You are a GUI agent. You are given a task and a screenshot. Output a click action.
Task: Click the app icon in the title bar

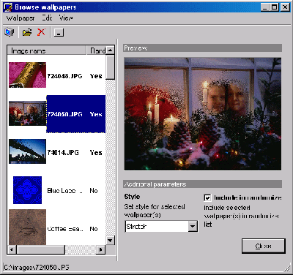point(8,7)
